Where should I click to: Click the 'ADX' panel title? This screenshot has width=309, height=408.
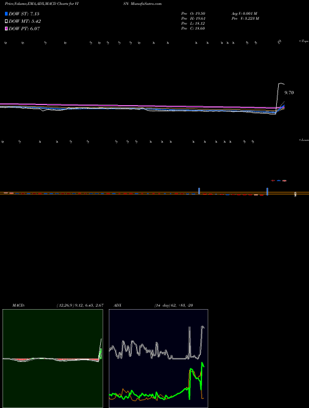[x=117, y=305]
